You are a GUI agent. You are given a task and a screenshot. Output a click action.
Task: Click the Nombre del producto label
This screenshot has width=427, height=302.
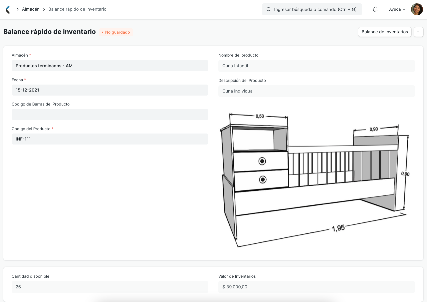(238, 55)
